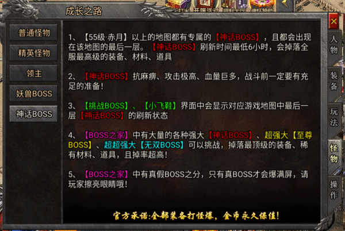
Task: Switch to the 怪物 side tab
Action: [x=333, y=153]
